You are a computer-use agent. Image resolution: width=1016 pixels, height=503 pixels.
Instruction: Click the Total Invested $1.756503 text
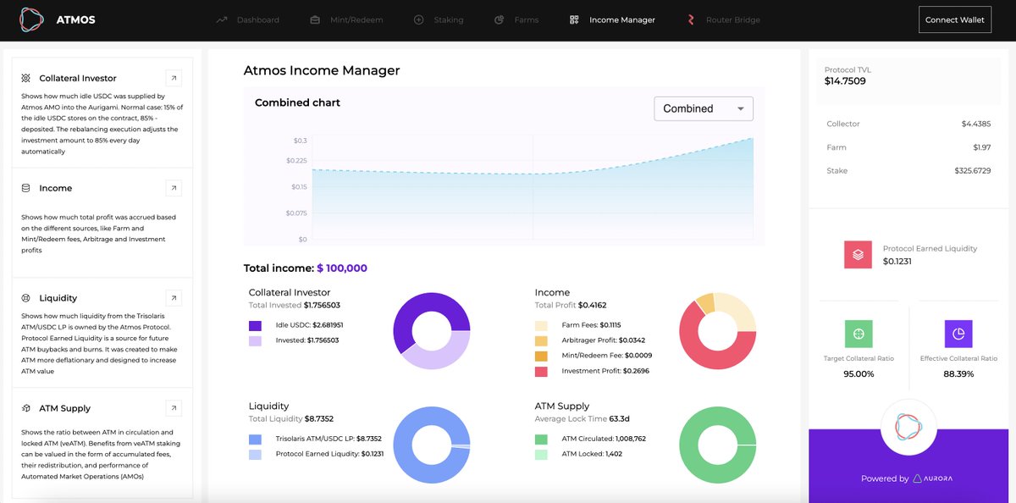point(295,305)
